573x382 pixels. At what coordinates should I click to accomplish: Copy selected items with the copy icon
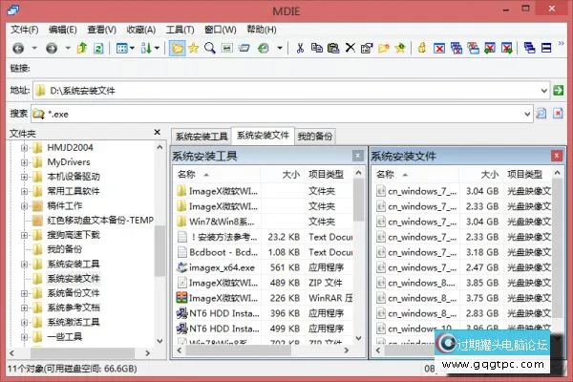[x=316, y=48]
